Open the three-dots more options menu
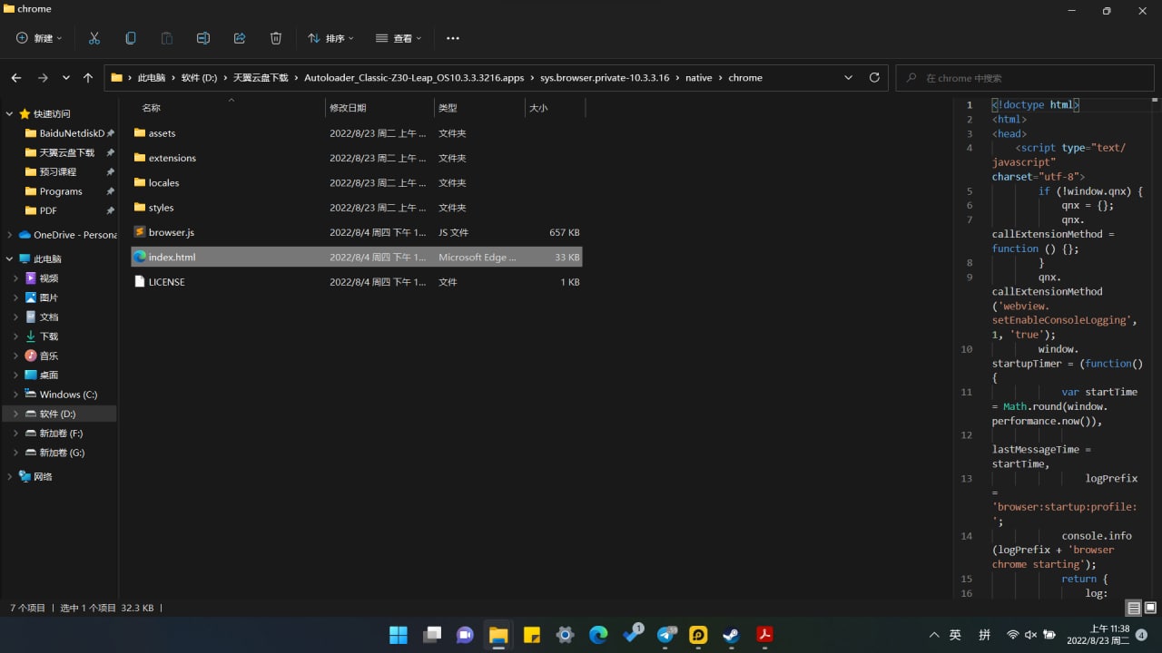Screen dimensions: 1162x653 tap(453, 38)
